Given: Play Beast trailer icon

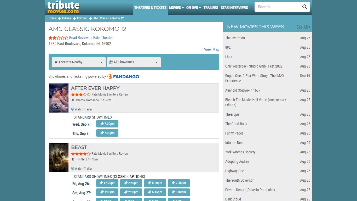Looking at the screenshot, I should [73, 169].
